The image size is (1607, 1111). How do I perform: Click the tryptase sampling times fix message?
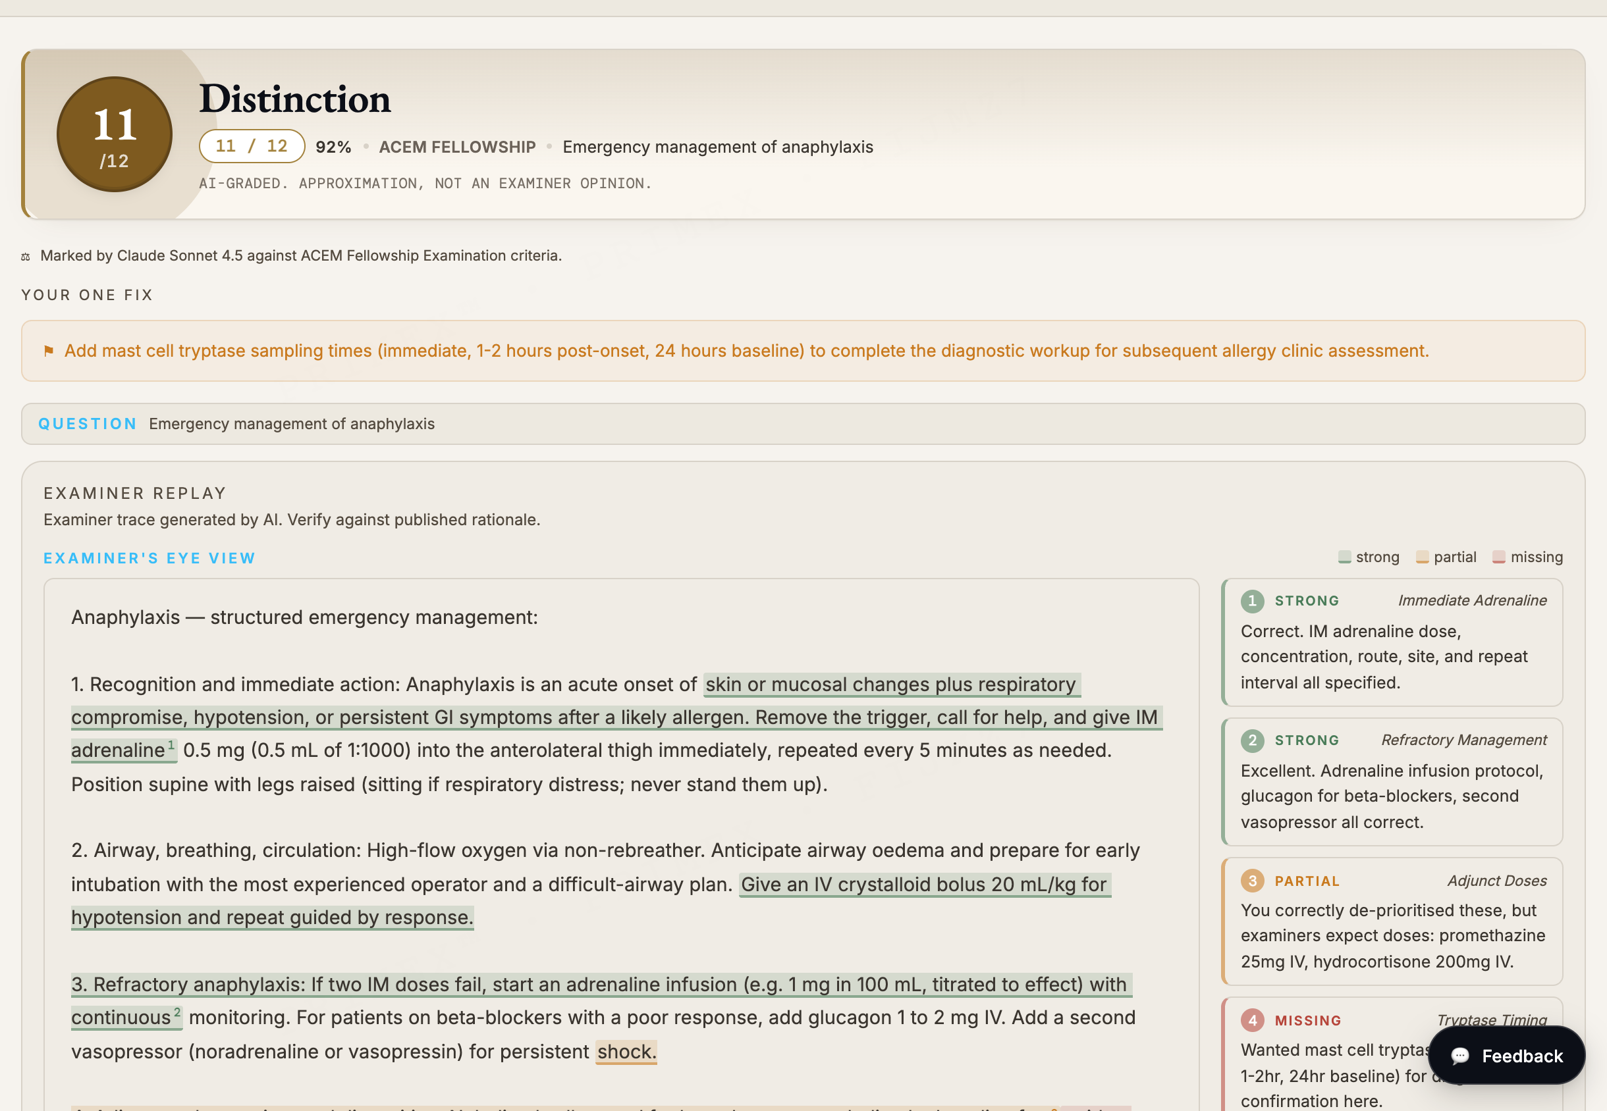[747, 351]
